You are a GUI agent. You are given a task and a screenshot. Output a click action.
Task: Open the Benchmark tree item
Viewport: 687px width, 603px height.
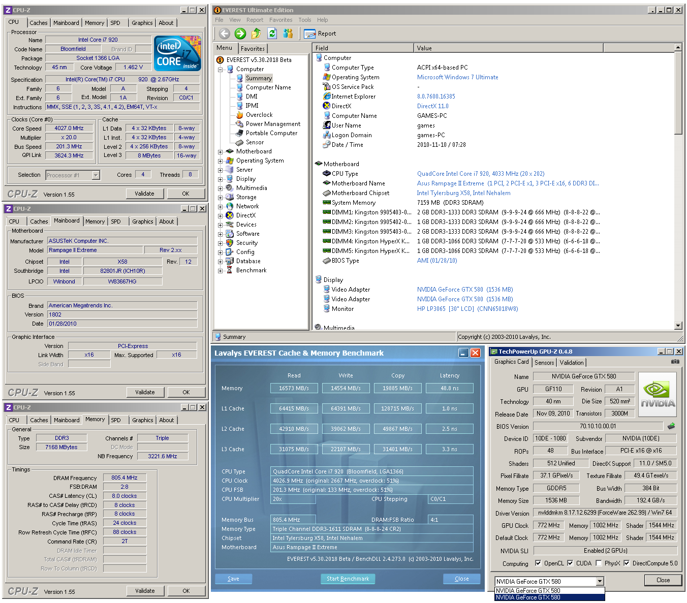coord(251,270)
